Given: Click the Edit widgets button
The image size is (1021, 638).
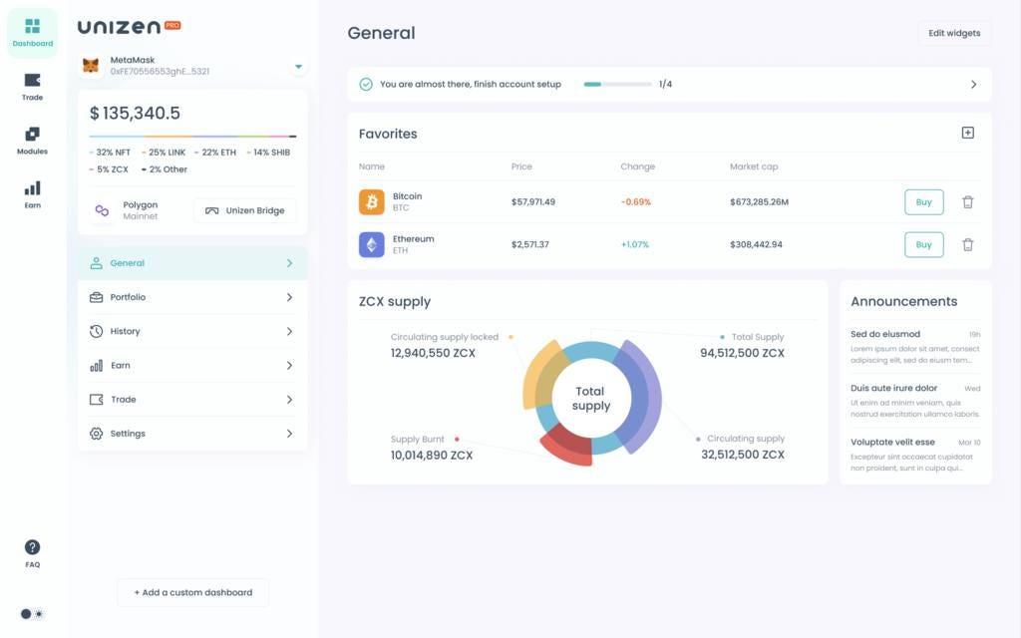Looking at the screenshot, I should point(954,33).
